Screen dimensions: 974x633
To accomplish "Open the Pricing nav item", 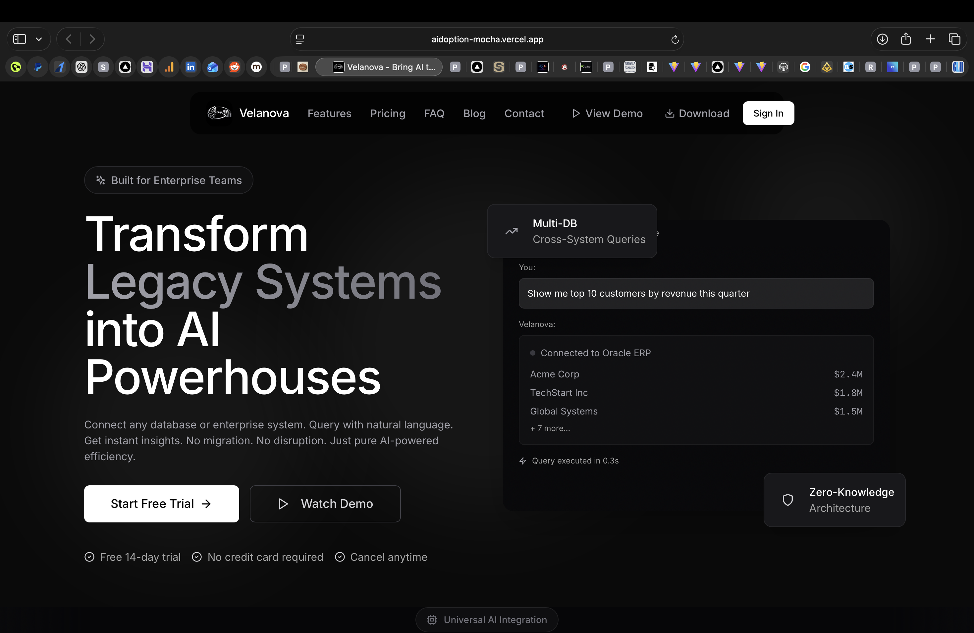I will point(388,113).
